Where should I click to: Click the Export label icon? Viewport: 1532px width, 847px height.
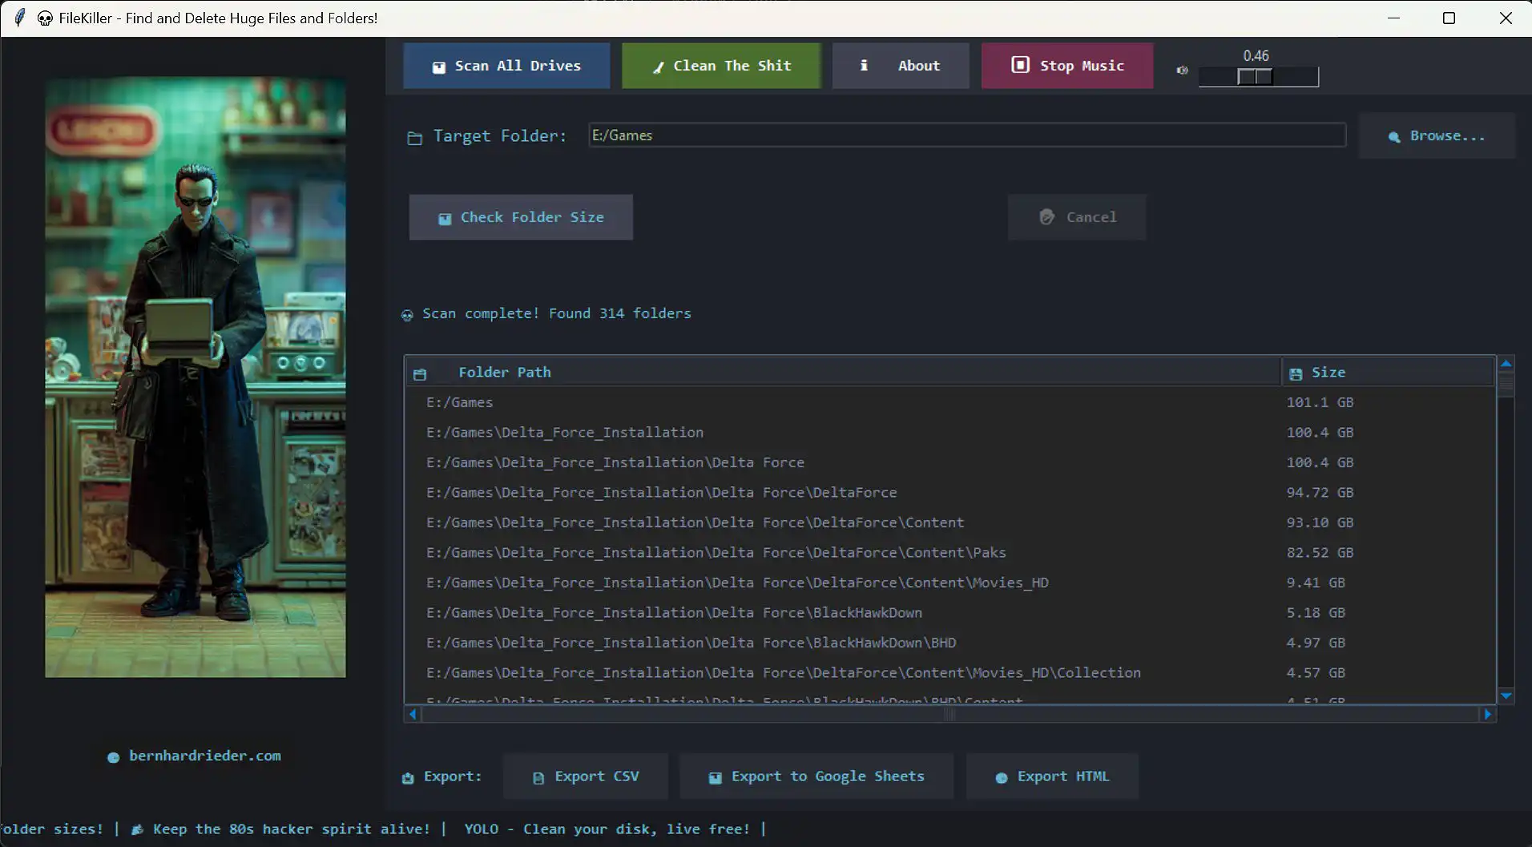pos(408,778)
